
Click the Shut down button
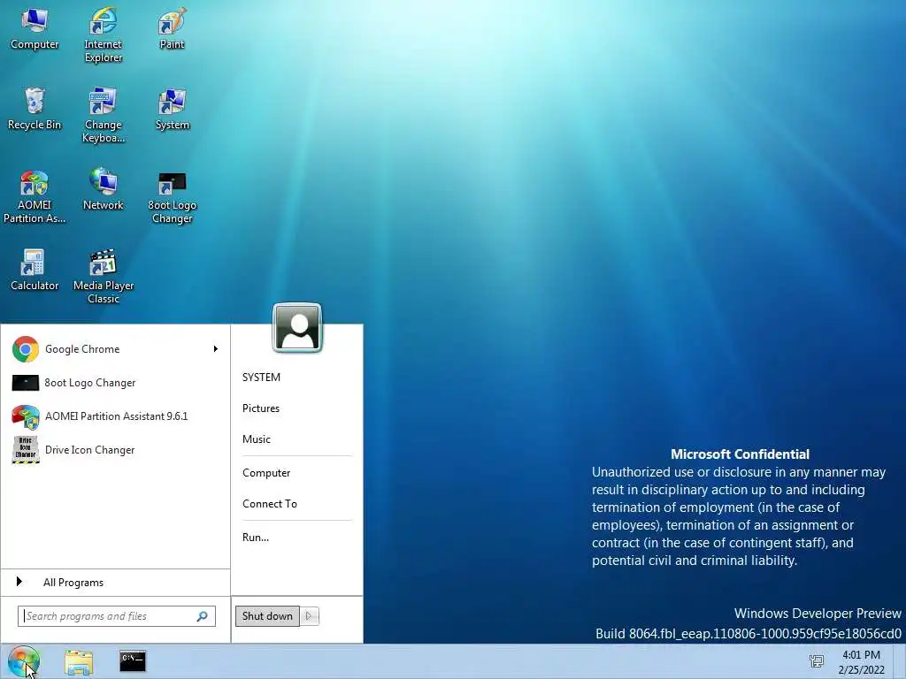(267, 616)
